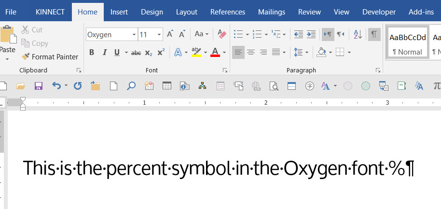Insert table from quick access toolbar
This screenshot has width=441, height=209.
click(x=167, y=85)
